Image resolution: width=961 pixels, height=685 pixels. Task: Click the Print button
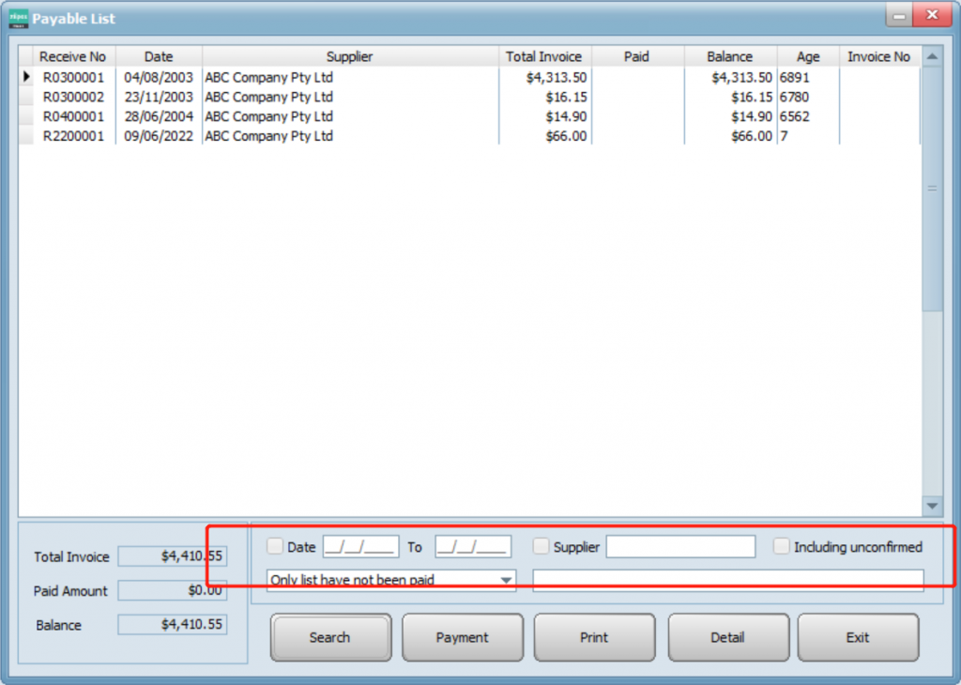[x=594, y=637]
